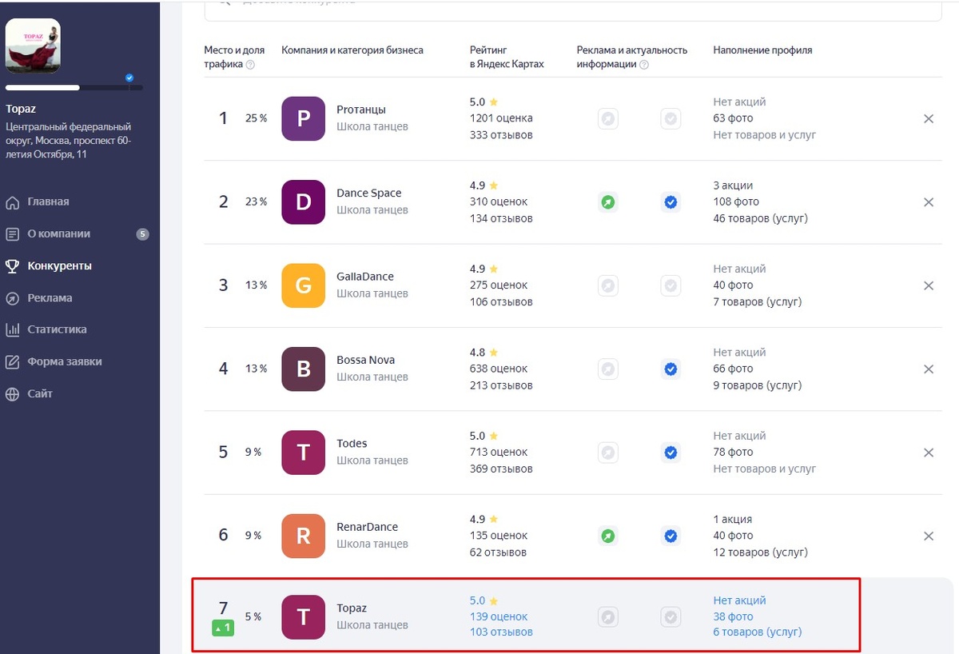Viewport: 959px width, 654px height.
Task: Click the Форма заявки edit icon
Action: point(12,361)
